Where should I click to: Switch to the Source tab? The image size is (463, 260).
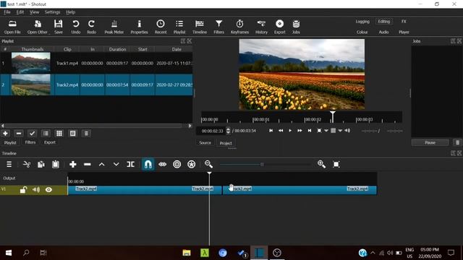pyautogui.click(x=205, y=143)
